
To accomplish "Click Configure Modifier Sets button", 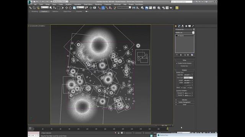I will 192,55.
